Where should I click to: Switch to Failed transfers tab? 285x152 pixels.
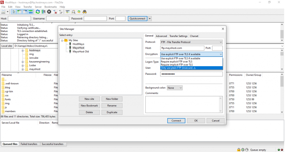click(29, 144)
